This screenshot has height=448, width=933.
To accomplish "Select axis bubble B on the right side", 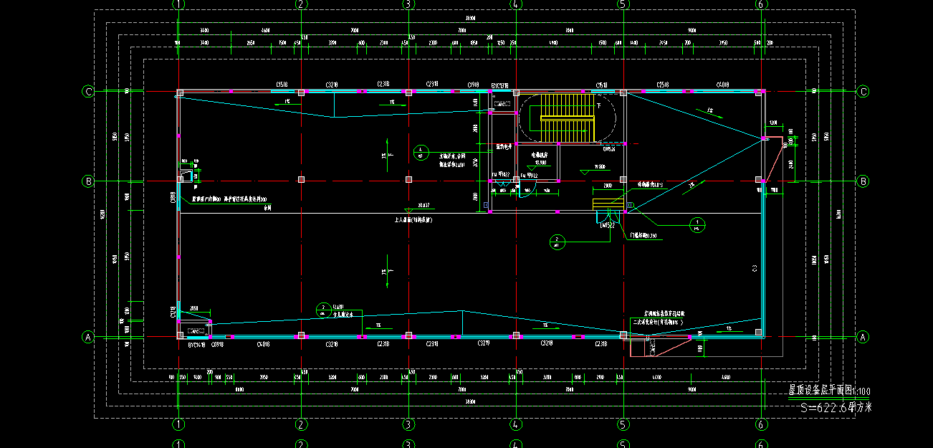I will point(863,181).
